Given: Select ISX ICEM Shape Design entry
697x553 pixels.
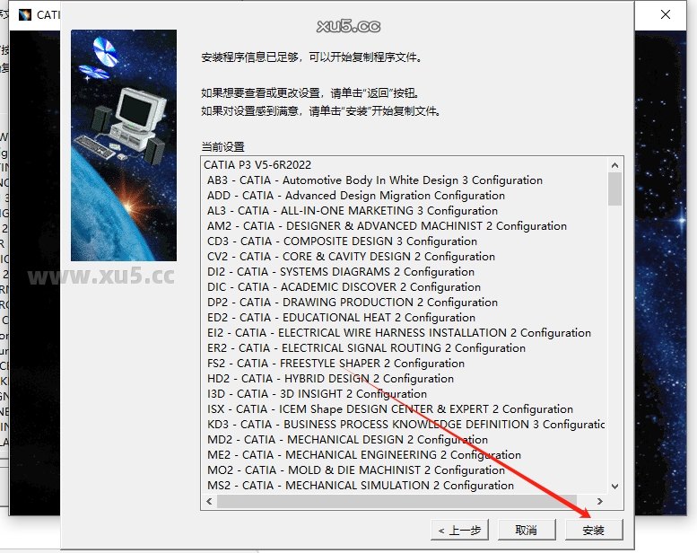Looking at the screenshot, I should click(389, 408).
